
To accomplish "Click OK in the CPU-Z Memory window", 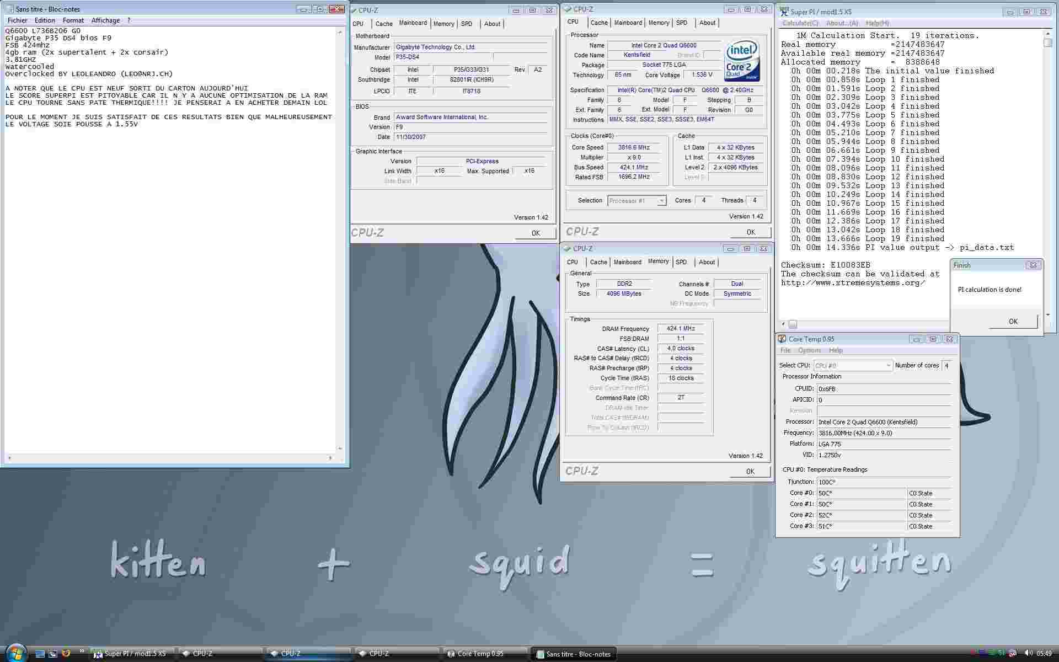I will coord(750,471).
